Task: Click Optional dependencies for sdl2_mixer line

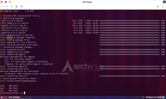Action: click(x=20, y=71)
